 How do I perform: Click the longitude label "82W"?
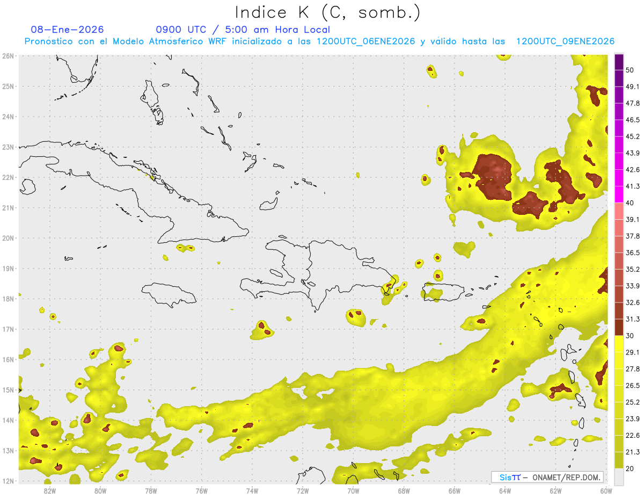tap(50, 490)
